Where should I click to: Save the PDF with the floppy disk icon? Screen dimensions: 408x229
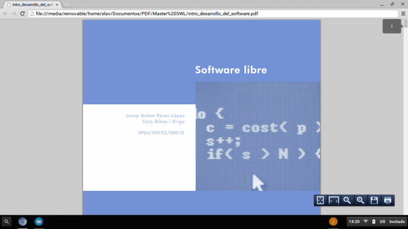coord(374,201)
